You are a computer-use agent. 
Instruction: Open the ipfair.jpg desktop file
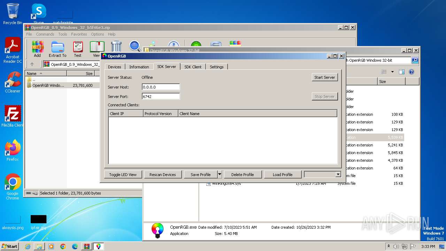(38, 222)
